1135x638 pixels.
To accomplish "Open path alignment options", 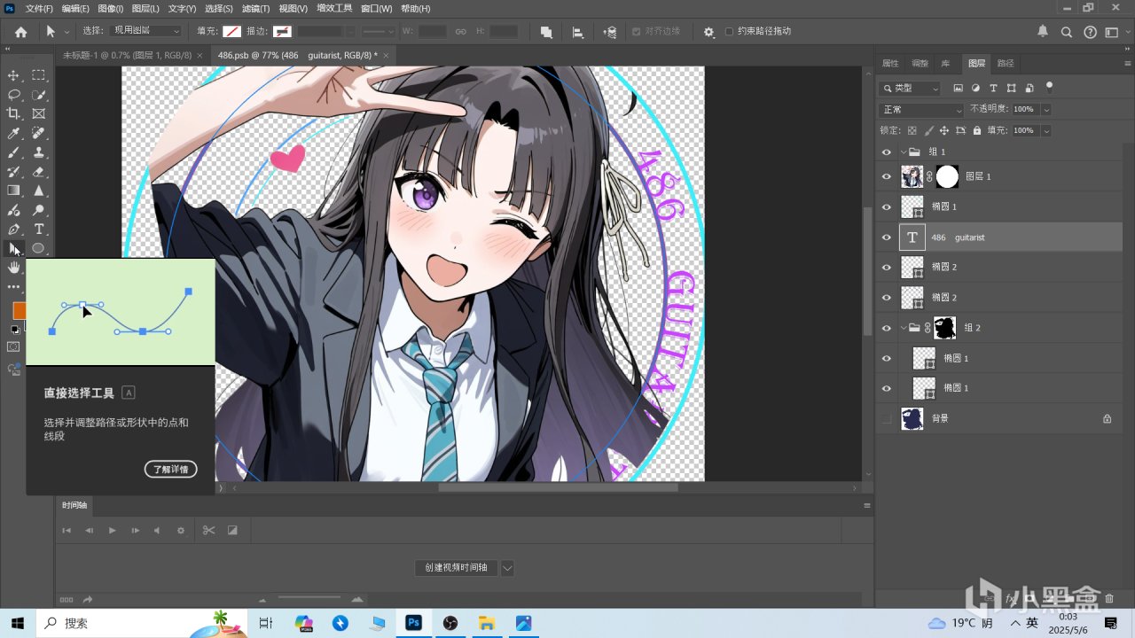I will point(577,32).
